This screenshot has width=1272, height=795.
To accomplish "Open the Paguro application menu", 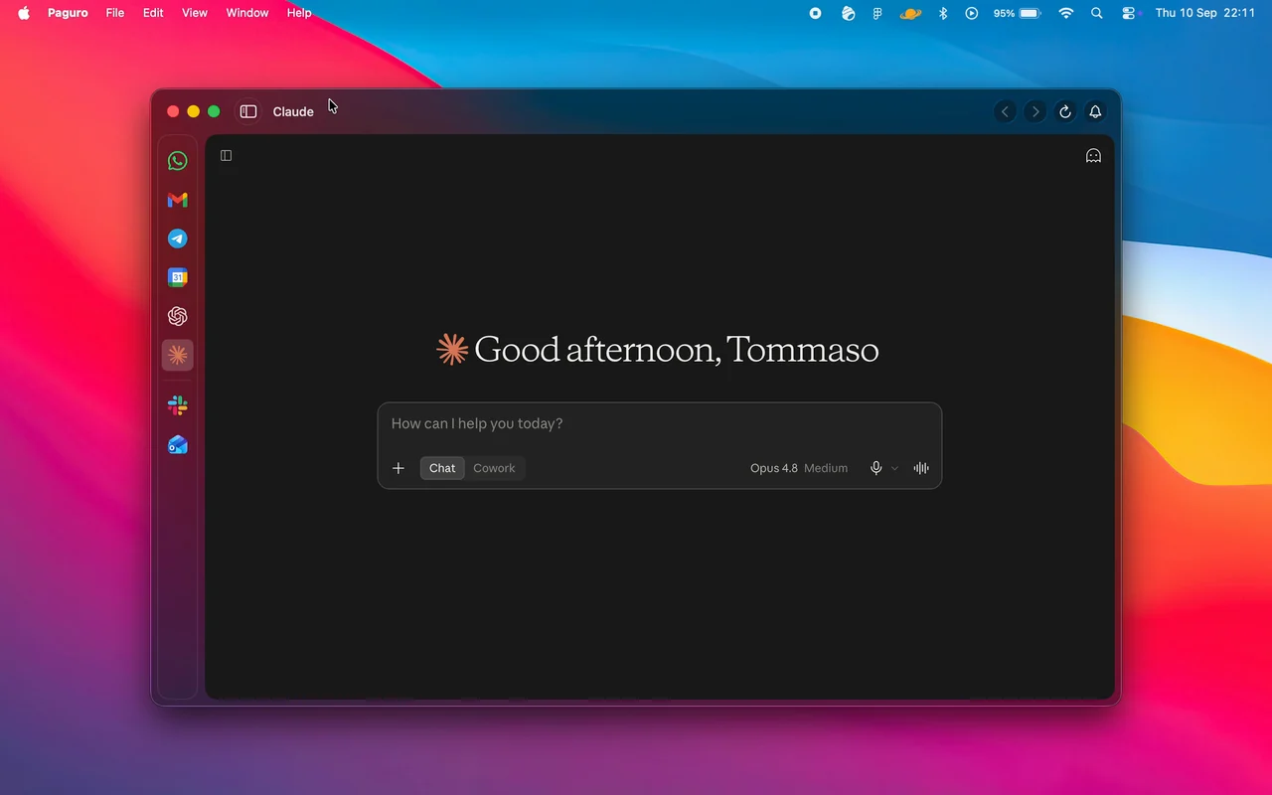I will (69, 13).
